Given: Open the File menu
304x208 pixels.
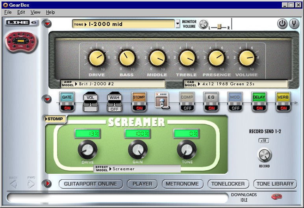Looking at the screenshot, I should point(8,12).
